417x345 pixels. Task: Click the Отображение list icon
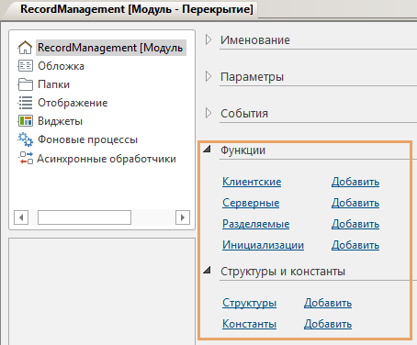point(25,103)
